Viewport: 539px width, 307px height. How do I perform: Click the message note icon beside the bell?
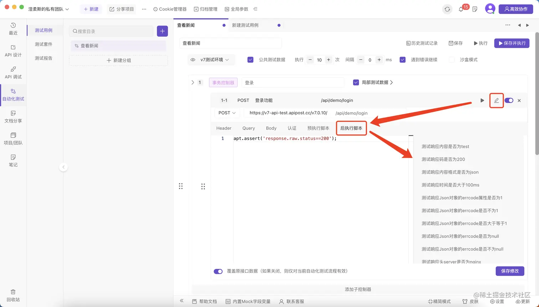coord(475,9)
